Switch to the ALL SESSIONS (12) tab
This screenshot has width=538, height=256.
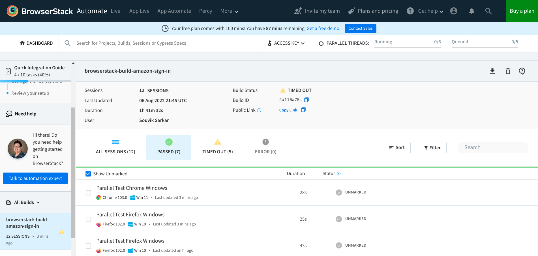coord(115,147)
